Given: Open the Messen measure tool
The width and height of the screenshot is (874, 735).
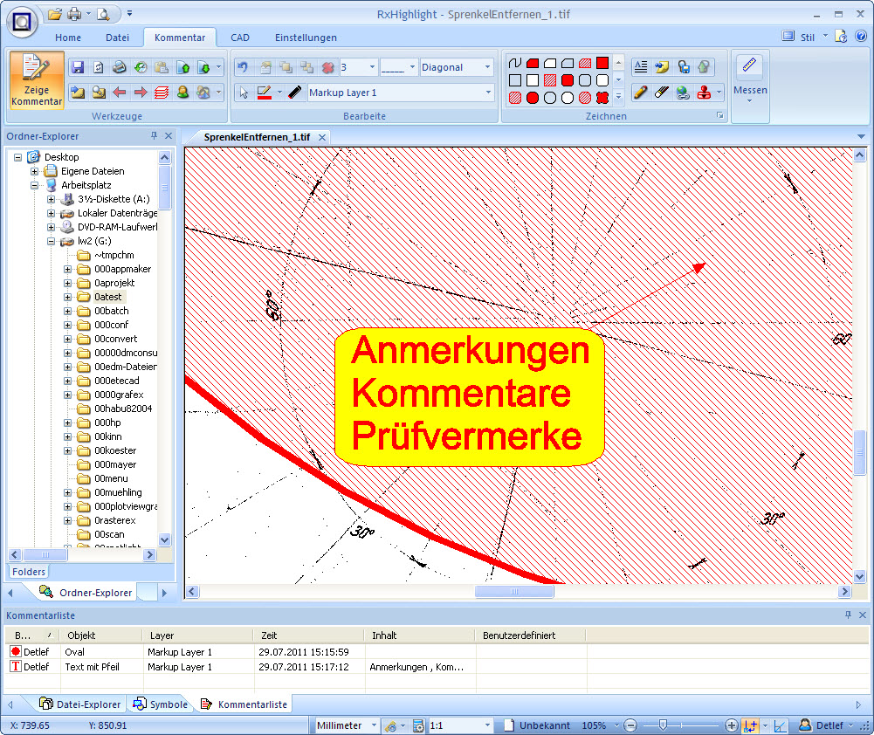Looking at the screenshot, I should coord(750,79).
